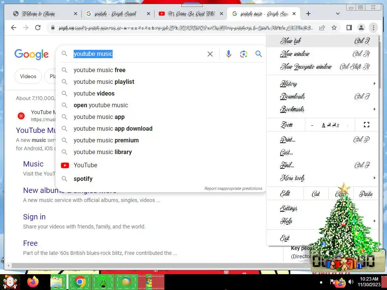Select suggestion spotify
This screenshot has height=290, width=387.
pos(83,179)
